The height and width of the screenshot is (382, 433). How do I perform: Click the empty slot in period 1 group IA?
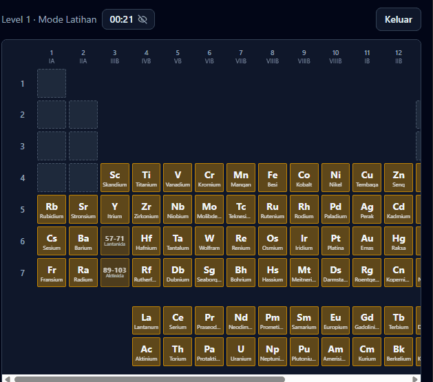coord(52,83)
